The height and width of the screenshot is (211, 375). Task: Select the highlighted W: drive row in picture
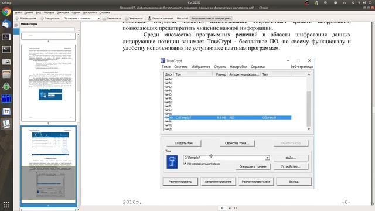tap(228, 118)
